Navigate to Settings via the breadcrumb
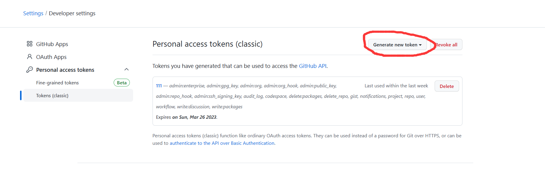545x172 pixels. coord(33,13)
